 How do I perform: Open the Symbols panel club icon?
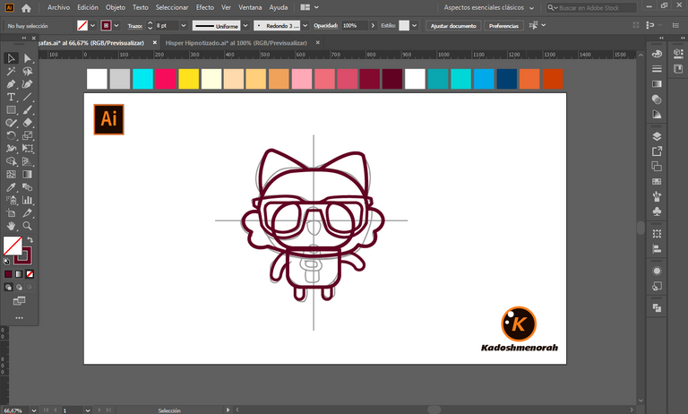coord(657,211)
